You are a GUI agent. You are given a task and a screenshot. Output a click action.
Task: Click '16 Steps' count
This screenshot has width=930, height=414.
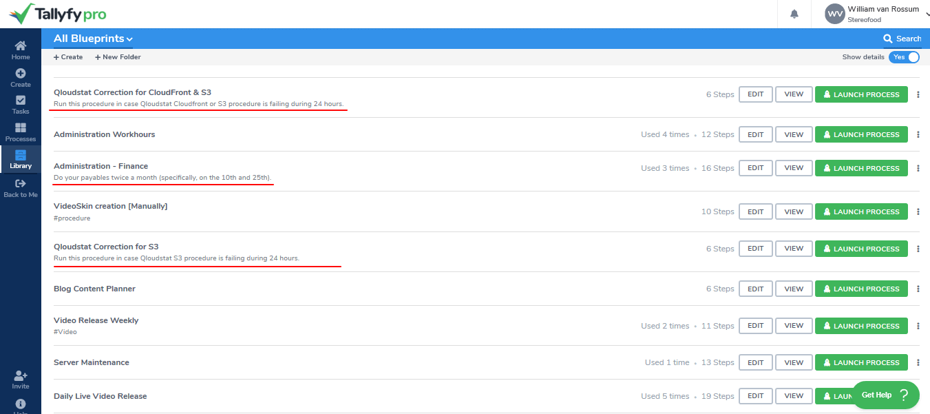pyautogui.click(x=718, y=168)
